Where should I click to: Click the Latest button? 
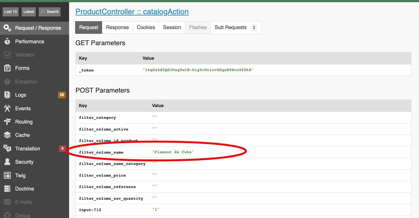29,12
